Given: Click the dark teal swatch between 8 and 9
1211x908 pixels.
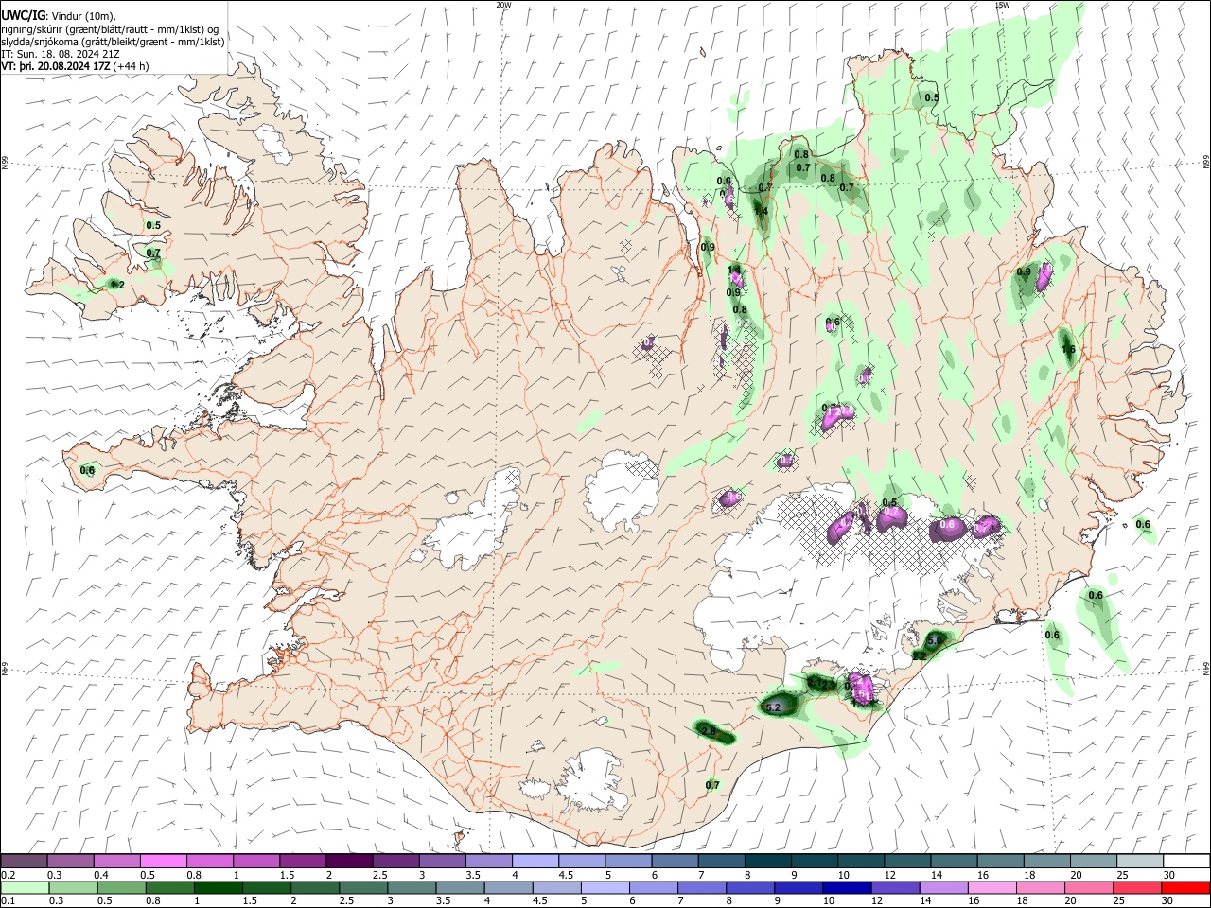Looking at the screenshot, I should 767,862.
